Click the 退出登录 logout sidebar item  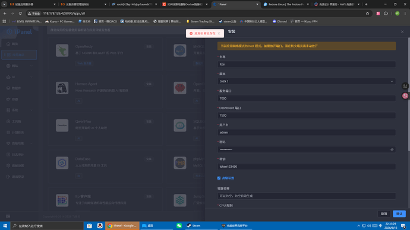[19, 177]
